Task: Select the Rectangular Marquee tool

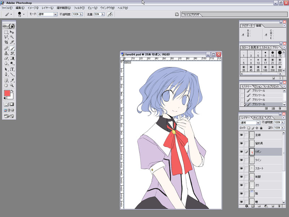Action: pos(6,32)
